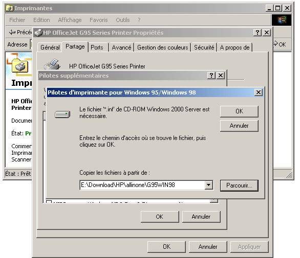Click the E:\Download\HP\allinone\G95WIN98 path field
Screen dimensions: 300x258
pyautogui.click(x=142, y=185)
